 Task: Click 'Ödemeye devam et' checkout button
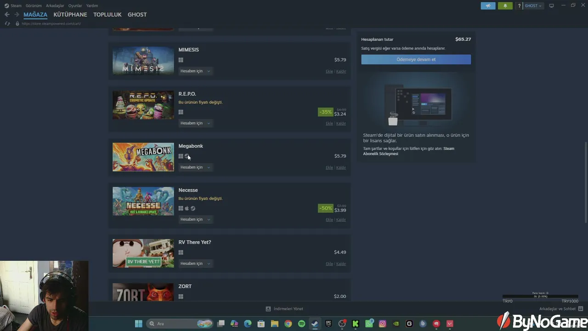416,59
